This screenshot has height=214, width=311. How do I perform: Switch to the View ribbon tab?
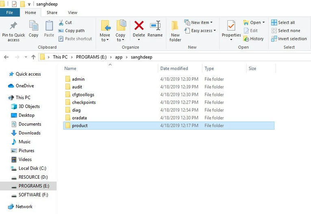(x=73, y=13)
